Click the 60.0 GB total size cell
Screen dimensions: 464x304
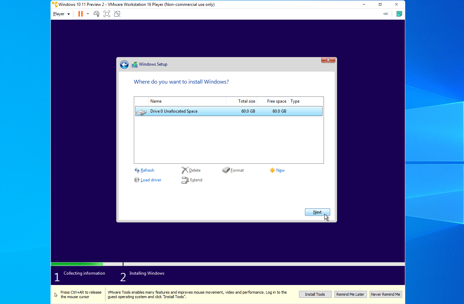click(x=248, y=111)
